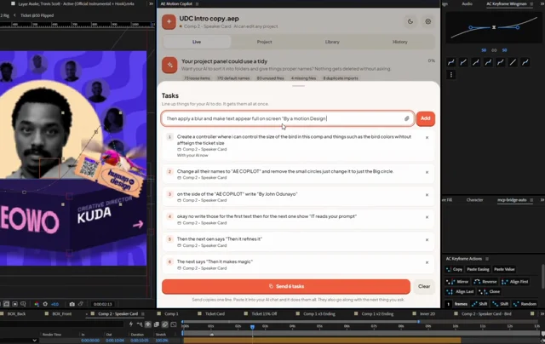Image resolution: width=545 pixels, height=344 pixels.
Task: Click the '4 missing files' tag
Action: pos(303,78)
